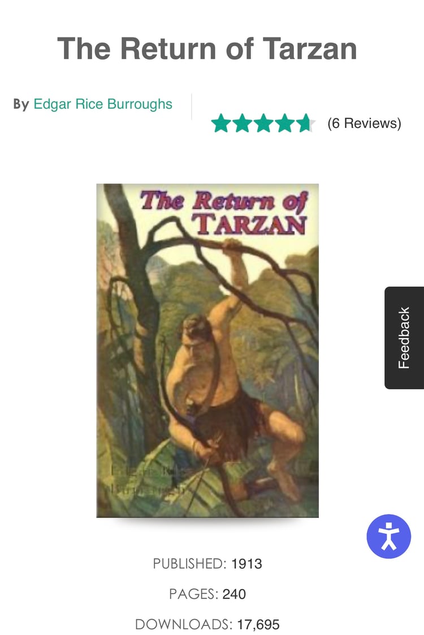The image size is (424, 635).
Task: Click the published year 1913
Action: (246, 564)
